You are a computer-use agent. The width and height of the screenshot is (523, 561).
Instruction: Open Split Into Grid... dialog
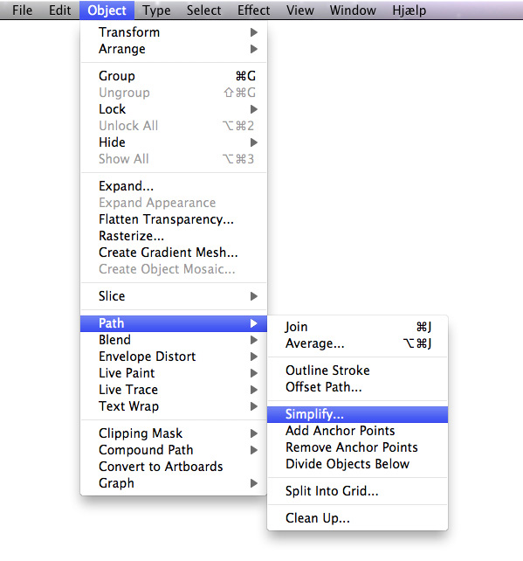[x=357, y=491]
